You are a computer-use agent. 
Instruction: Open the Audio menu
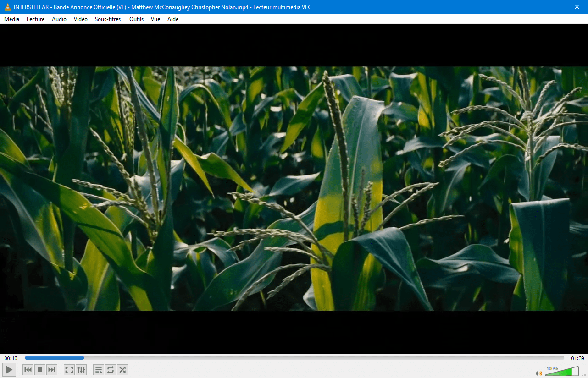pyautogui.click(x=59, y=19)
